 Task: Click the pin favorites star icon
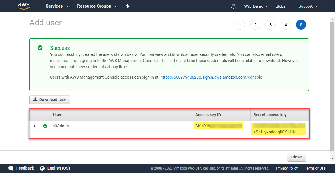click(128, 6)
